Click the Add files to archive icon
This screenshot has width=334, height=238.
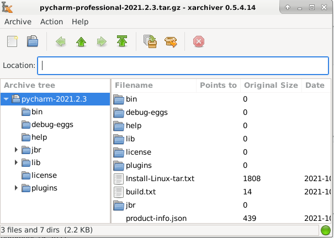[x=150, y=41]
